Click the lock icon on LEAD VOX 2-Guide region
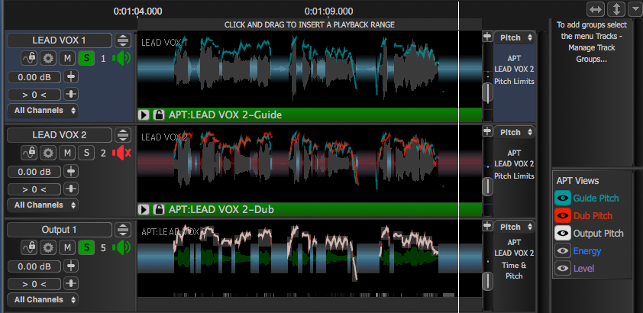Image resolution: width=643 pixels, height=313 pixels. click(x=158, y=115)
